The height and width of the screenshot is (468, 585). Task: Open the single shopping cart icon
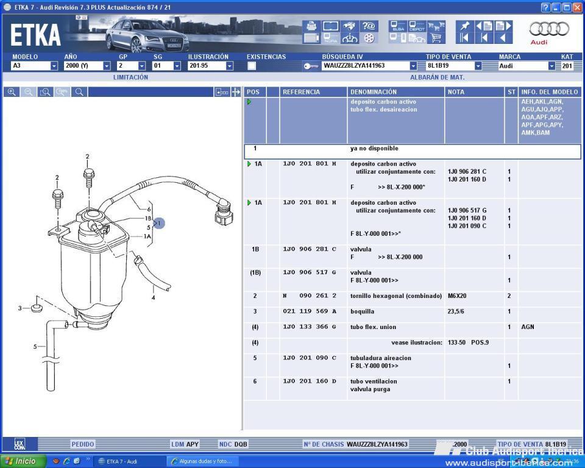[436, 38]
